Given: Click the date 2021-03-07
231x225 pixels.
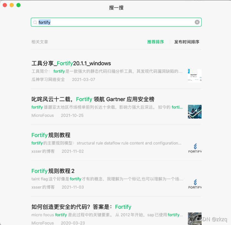Looking at the screenshot, I should point(84,80).
